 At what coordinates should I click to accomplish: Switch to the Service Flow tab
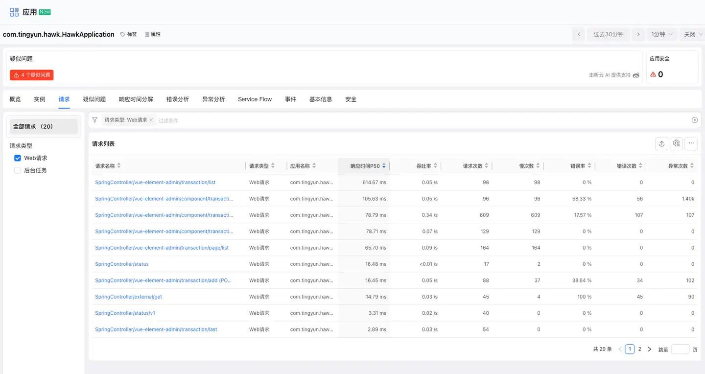pos(255,99)
